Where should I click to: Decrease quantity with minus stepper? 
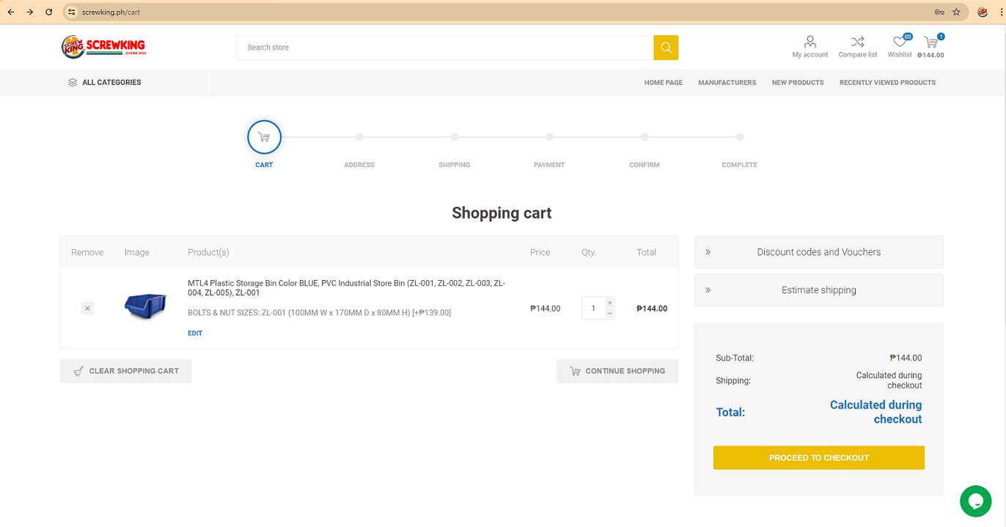click(609, 314)
